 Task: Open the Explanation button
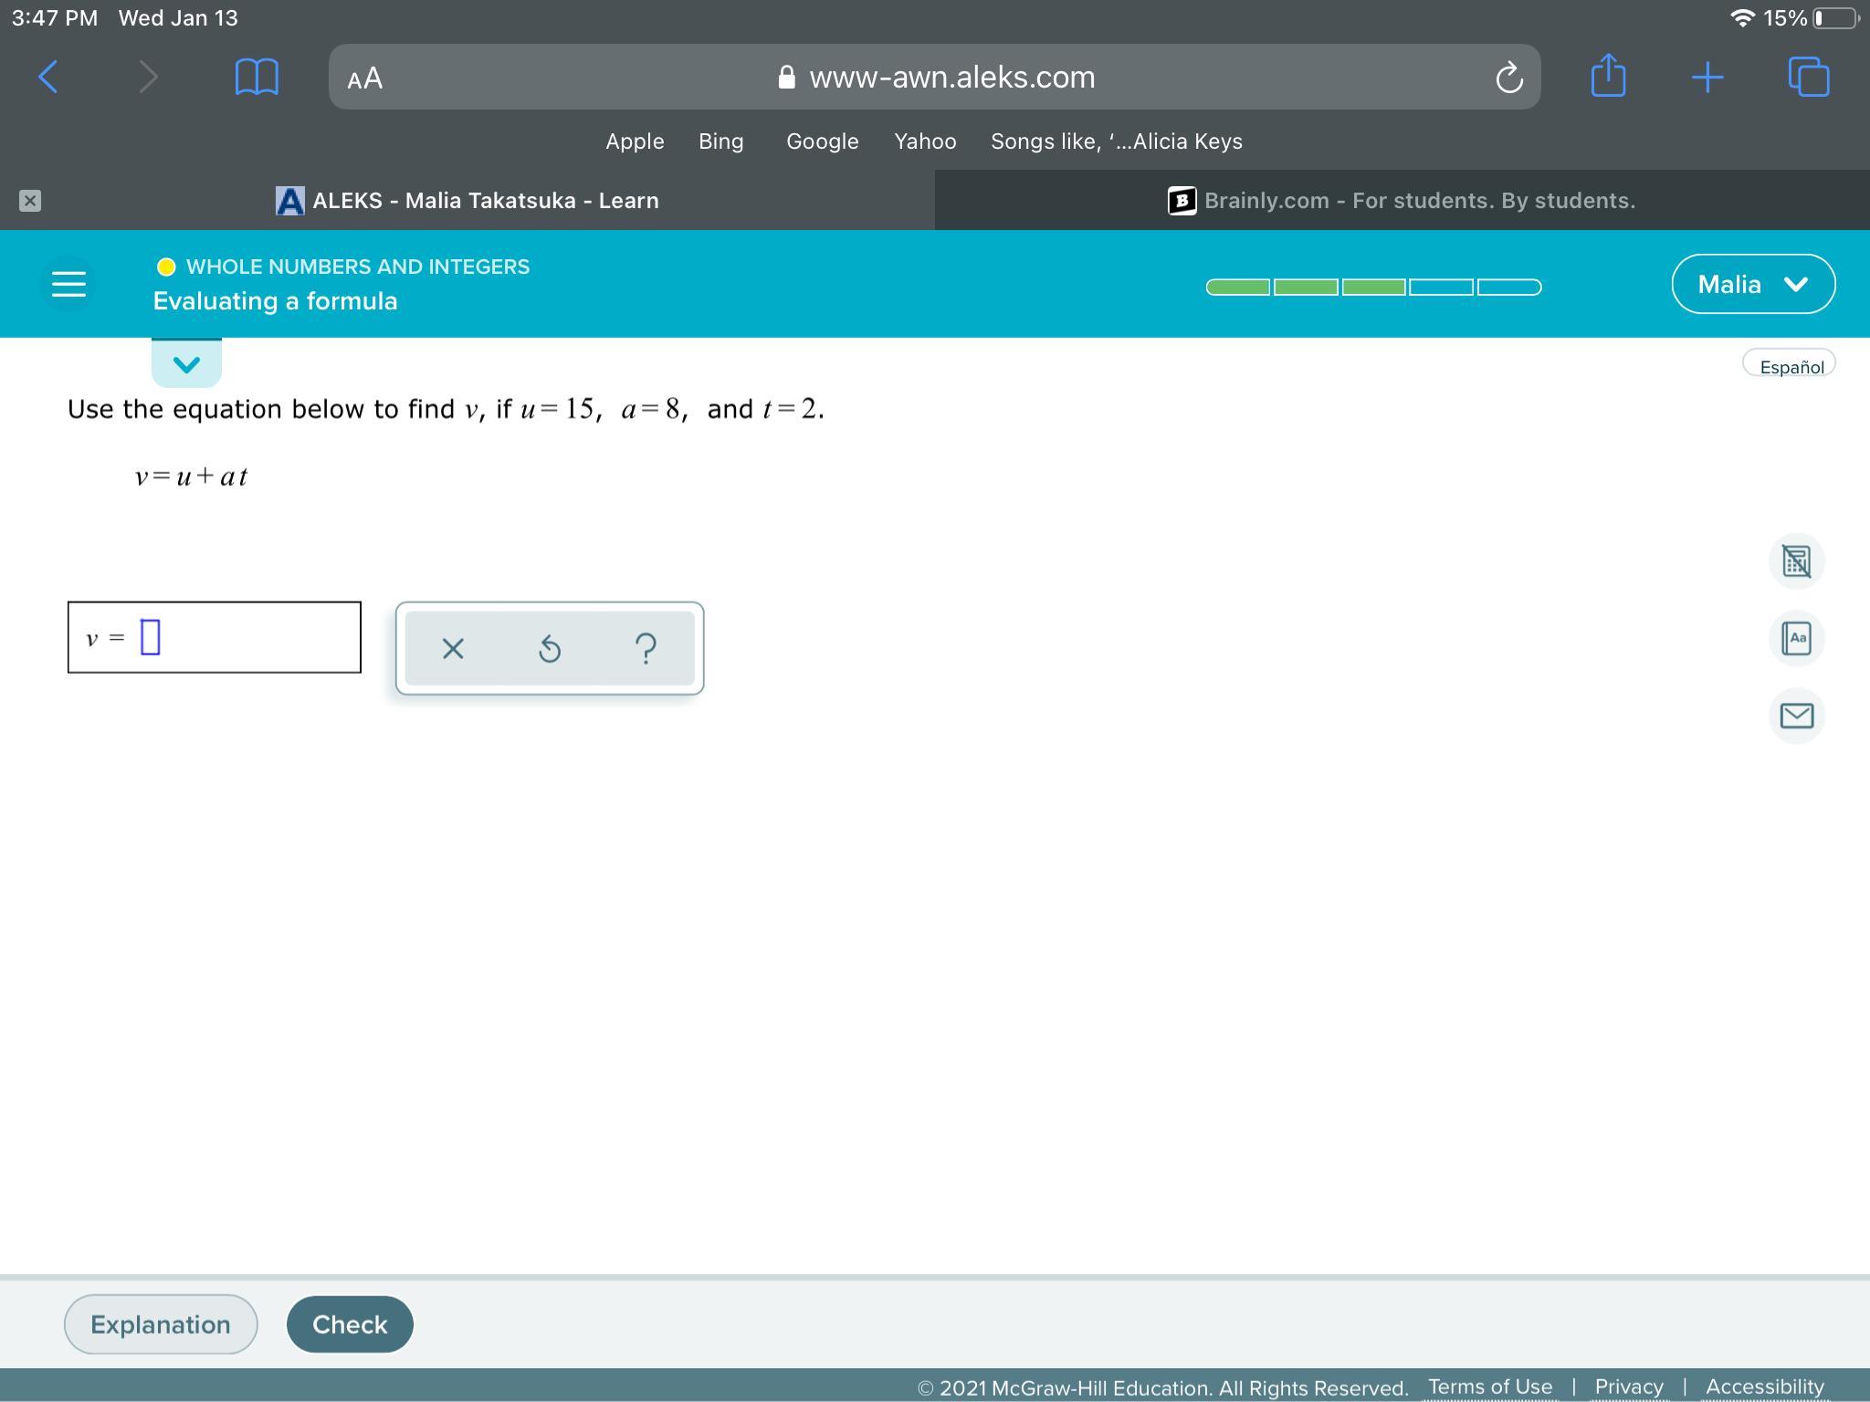tap(161, 1324)
